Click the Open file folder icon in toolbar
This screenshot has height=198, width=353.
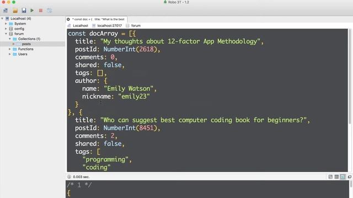[15, 10]
